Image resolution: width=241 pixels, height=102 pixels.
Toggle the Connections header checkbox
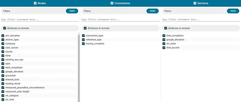[x=112, y=3]
